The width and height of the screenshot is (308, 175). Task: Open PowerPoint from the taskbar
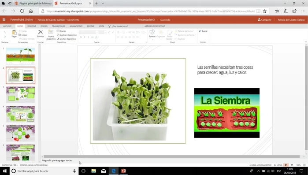coord(123,171)
